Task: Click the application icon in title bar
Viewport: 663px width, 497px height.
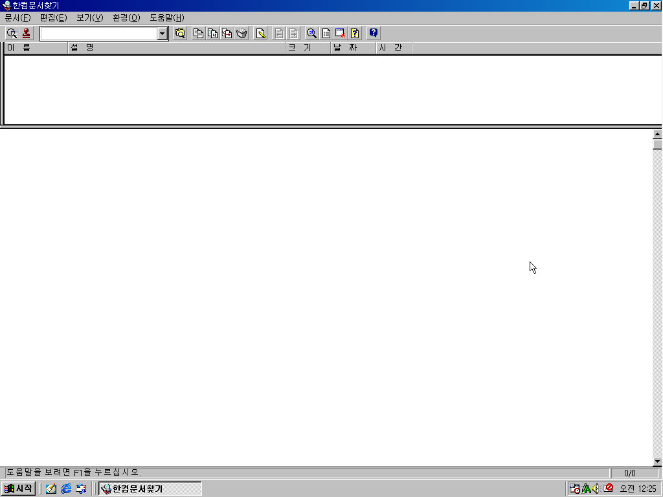Action: click(6, 6)
